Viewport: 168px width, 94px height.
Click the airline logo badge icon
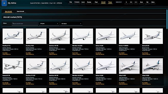tap(4, 3)
